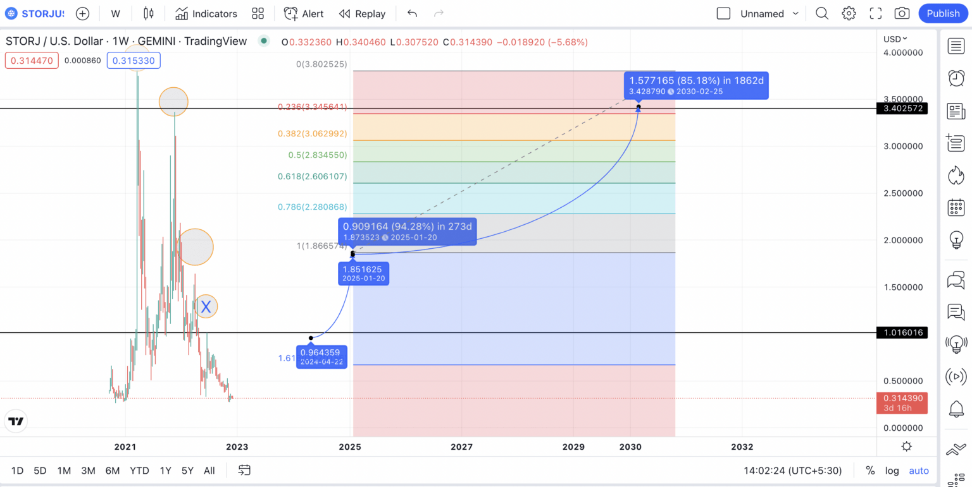972x487 pixels.
Task: Select the 1Y time range
Action: [x=165, y=471]
